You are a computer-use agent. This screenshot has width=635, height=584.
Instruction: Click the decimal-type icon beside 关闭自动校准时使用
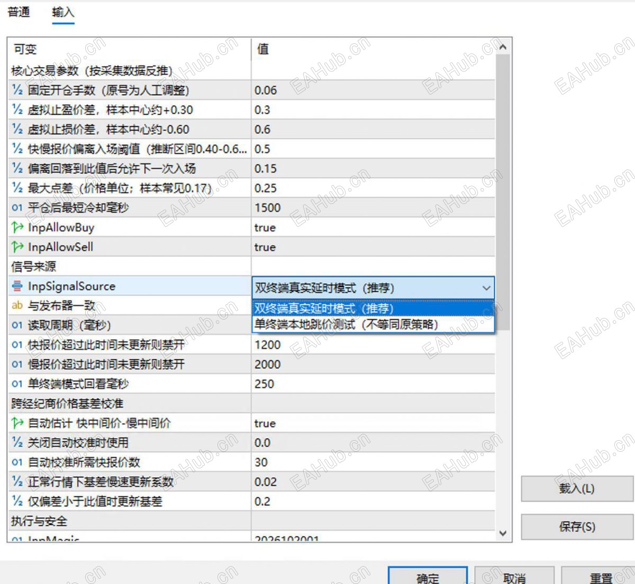[17, 443]
